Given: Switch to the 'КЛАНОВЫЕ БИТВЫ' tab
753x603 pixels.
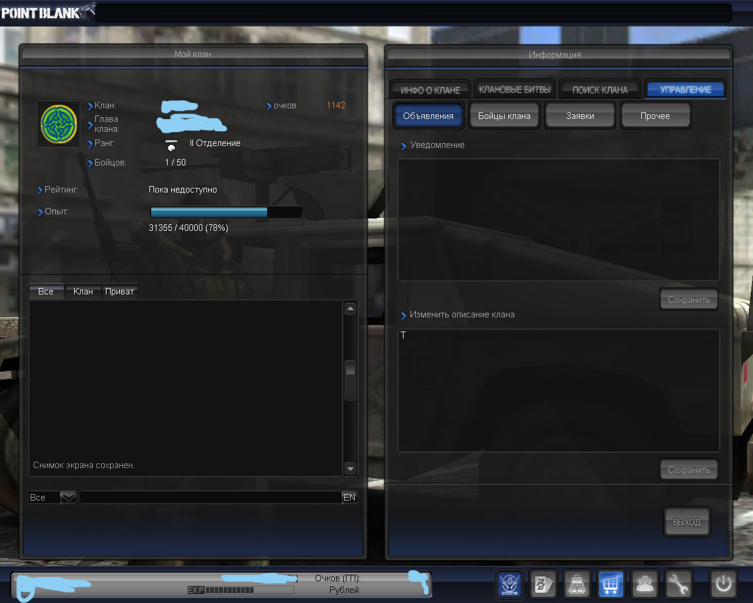Looking at the screenshot, I should click(515, 90).
